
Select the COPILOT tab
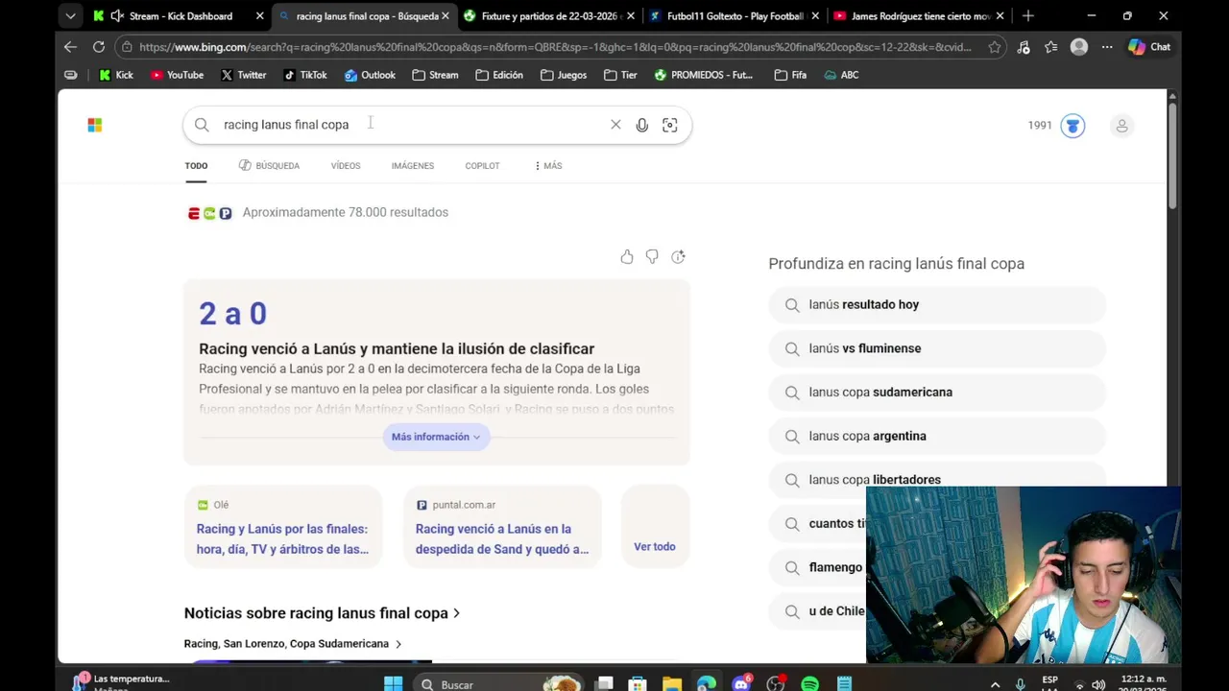482,166
